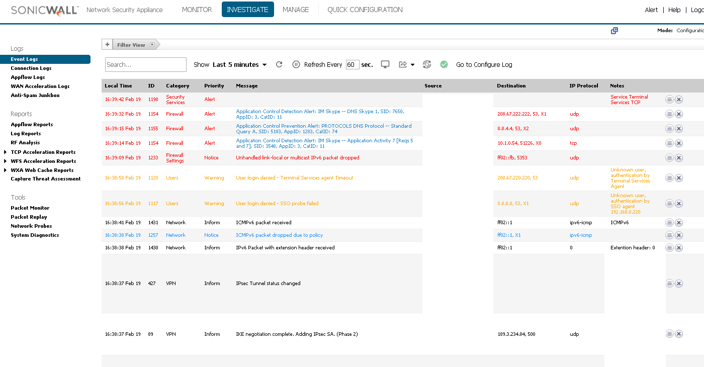This screenshot has width=704, height=367.
Task: Dismiss the Security Services alert row with its X icon
Action: (679, 99)
